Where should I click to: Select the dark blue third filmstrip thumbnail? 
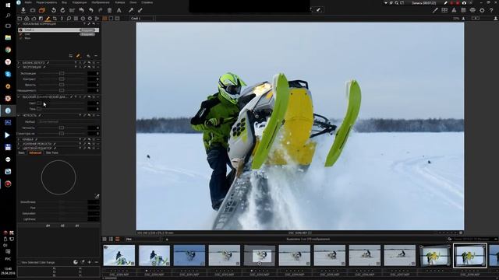[x=189, y=255]
